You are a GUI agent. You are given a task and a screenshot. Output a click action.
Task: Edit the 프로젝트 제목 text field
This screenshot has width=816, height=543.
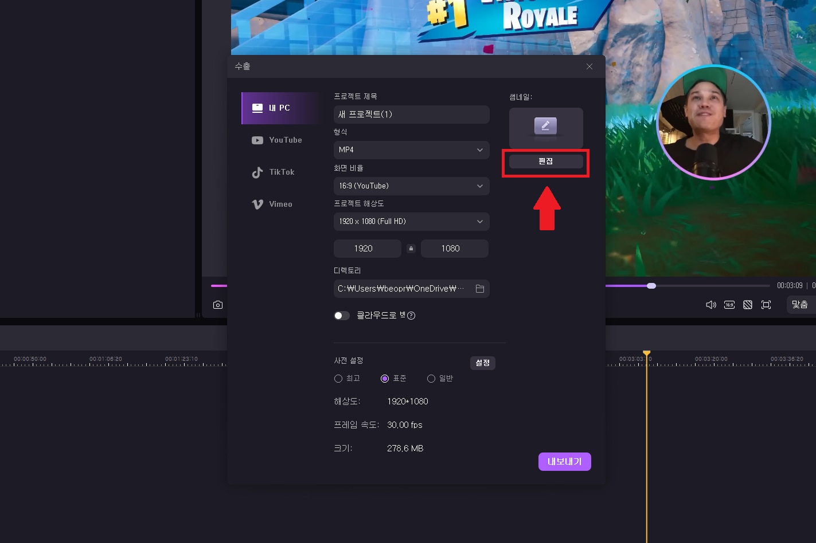pyautogui.click(x=412, y=115)
